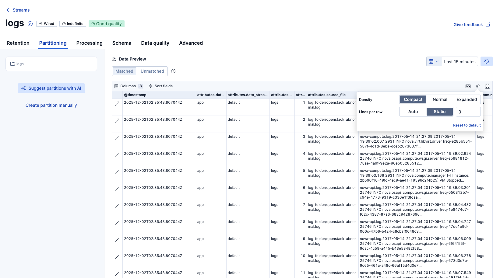Image resolution: width=500 pixels, height=278 pixels.
Task: Expand details for row 3
Action: 117,138
